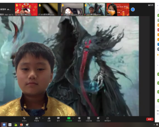The height and width of the screenshot is (127, 159).
Task: Start recording with the Record icon
Action: coord(79,119)
